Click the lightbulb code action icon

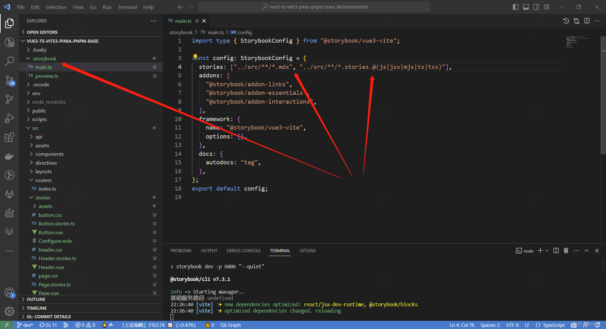pos(195,57)
